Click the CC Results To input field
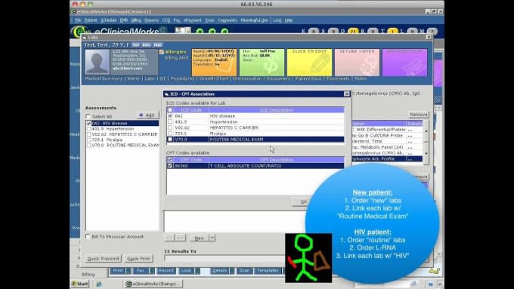514x289 pixels. pyautogui.click(x=224, y=259)
